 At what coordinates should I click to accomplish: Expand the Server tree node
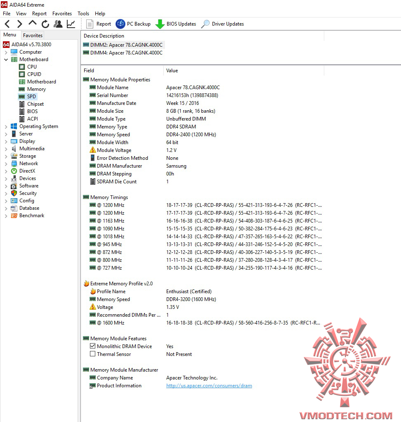click(x=6, y=134)
